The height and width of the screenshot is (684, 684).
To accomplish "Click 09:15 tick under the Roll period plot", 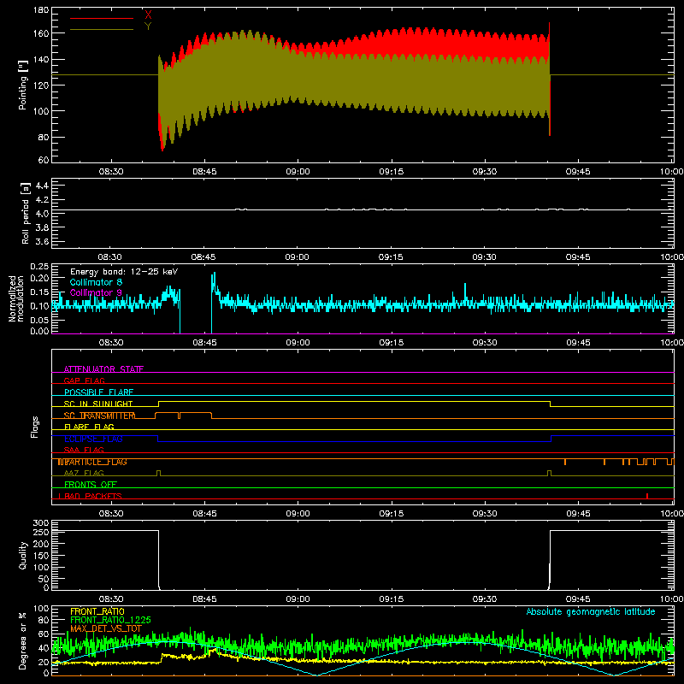I will coord(392,257).
